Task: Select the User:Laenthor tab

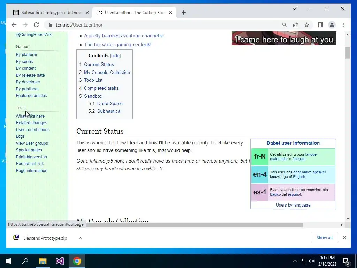Action: 134,13
